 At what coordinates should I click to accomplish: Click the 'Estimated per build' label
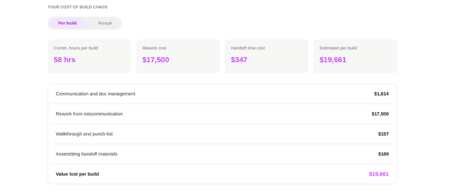pos(338,48)
